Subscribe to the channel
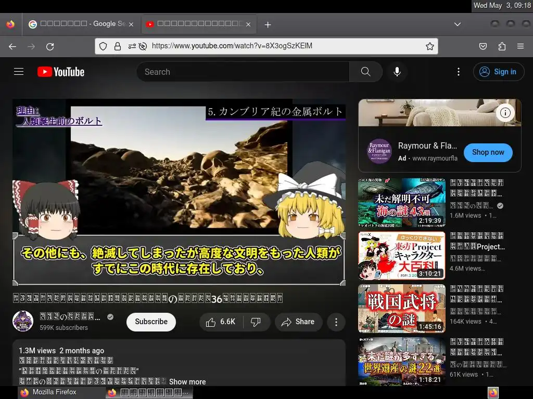The height and width of the screenshot is (399, 533). click(x=151, y=322)
